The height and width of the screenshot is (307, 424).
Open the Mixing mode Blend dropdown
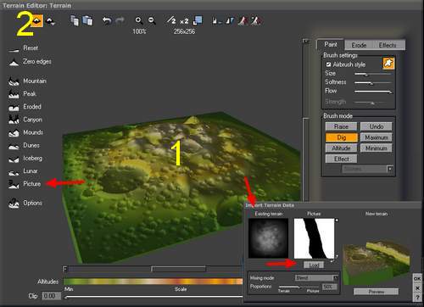click(316, 278)
